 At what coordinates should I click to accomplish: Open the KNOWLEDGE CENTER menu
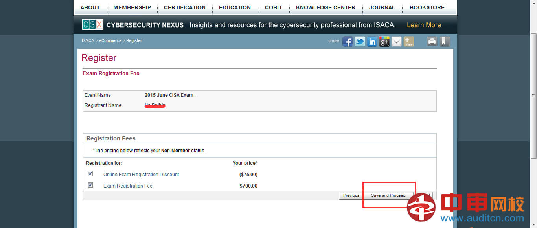(x=326, y=7)
